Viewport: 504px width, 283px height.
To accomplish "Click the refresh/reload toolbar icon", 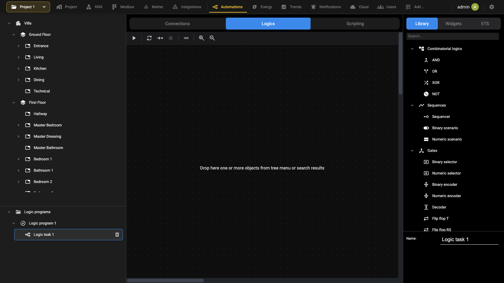I will [x=149, y=38].
